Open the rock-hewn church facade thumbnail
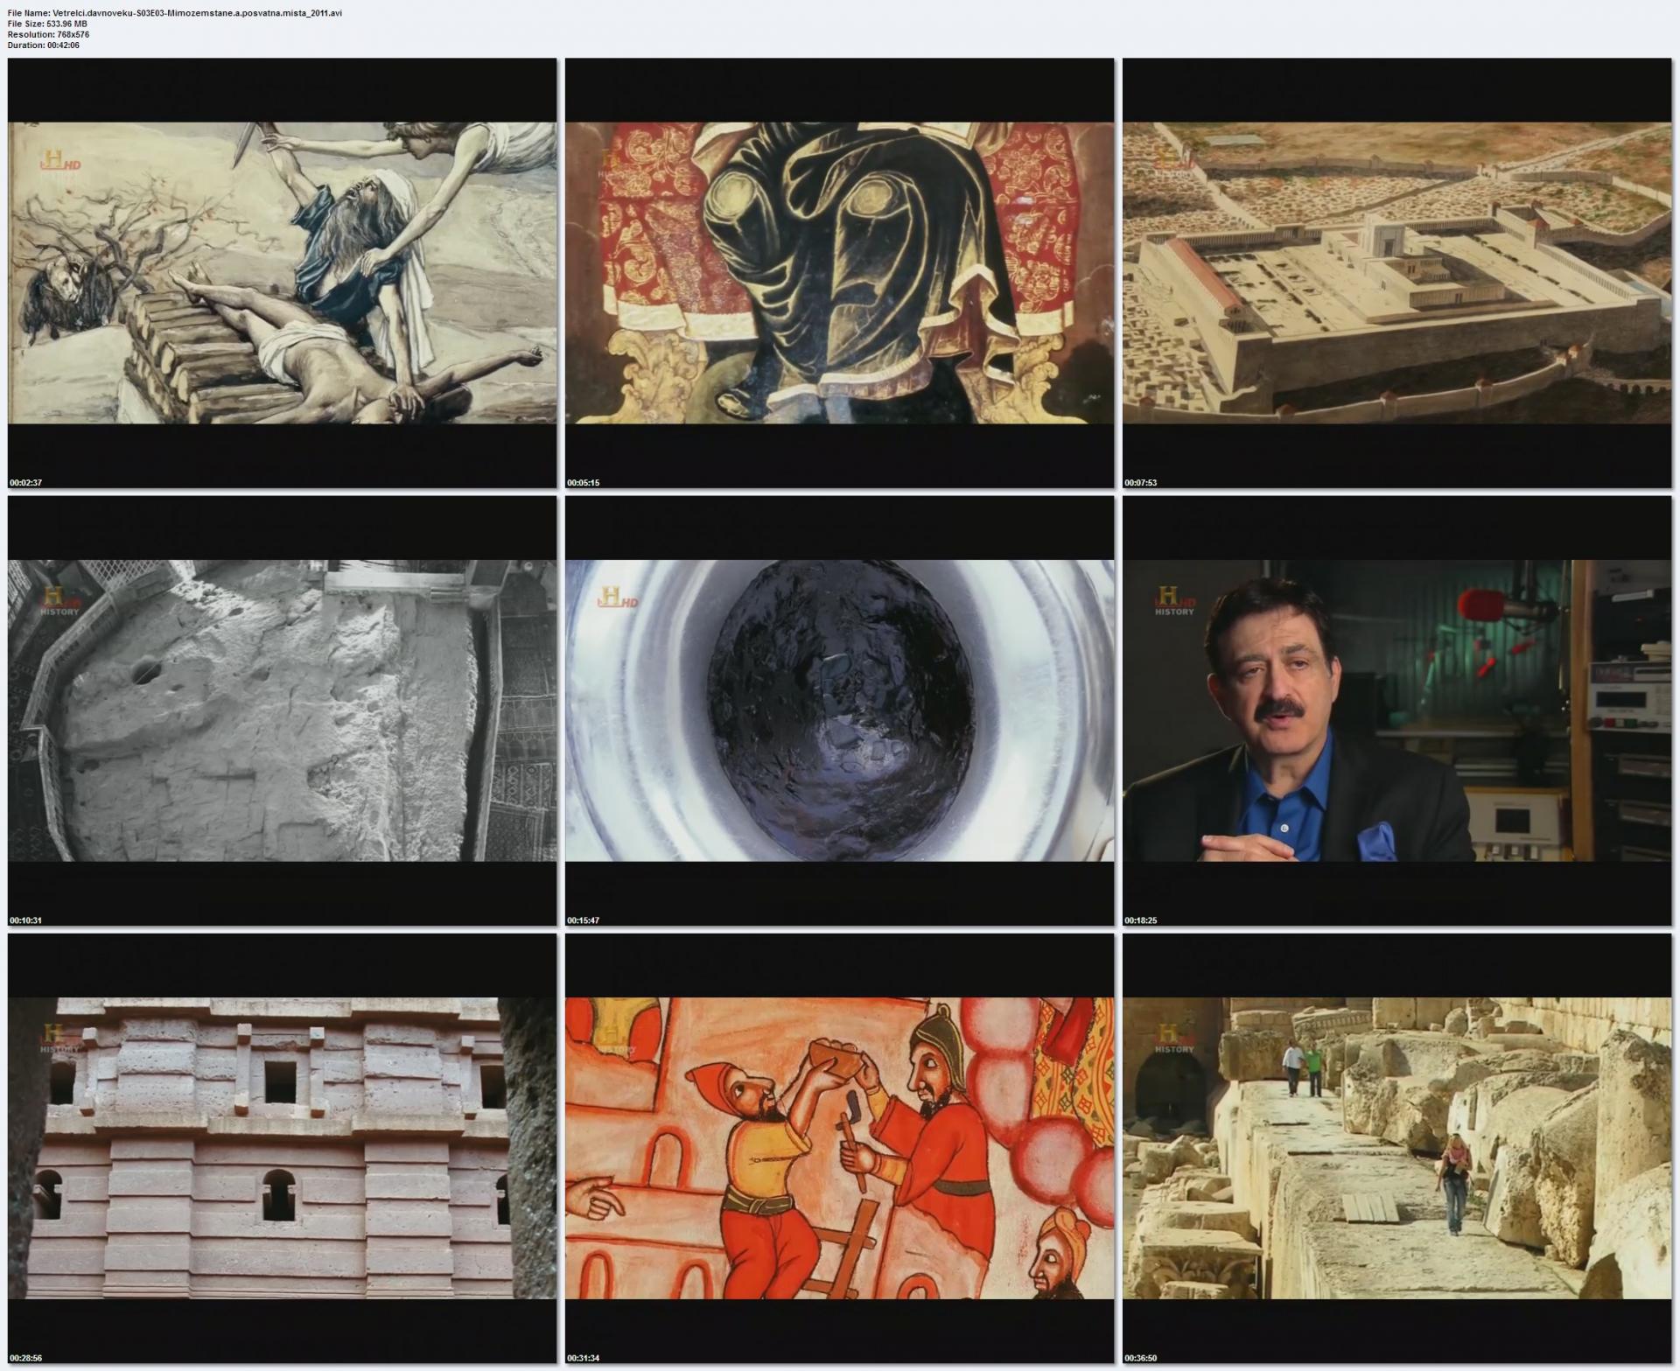 tap(282, 1148)
